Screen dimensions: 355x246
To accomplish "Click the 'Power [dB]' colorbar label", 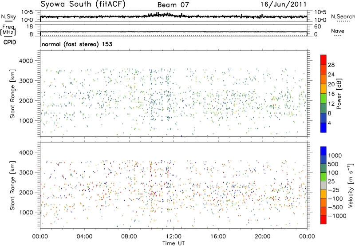I will (339, 94).
